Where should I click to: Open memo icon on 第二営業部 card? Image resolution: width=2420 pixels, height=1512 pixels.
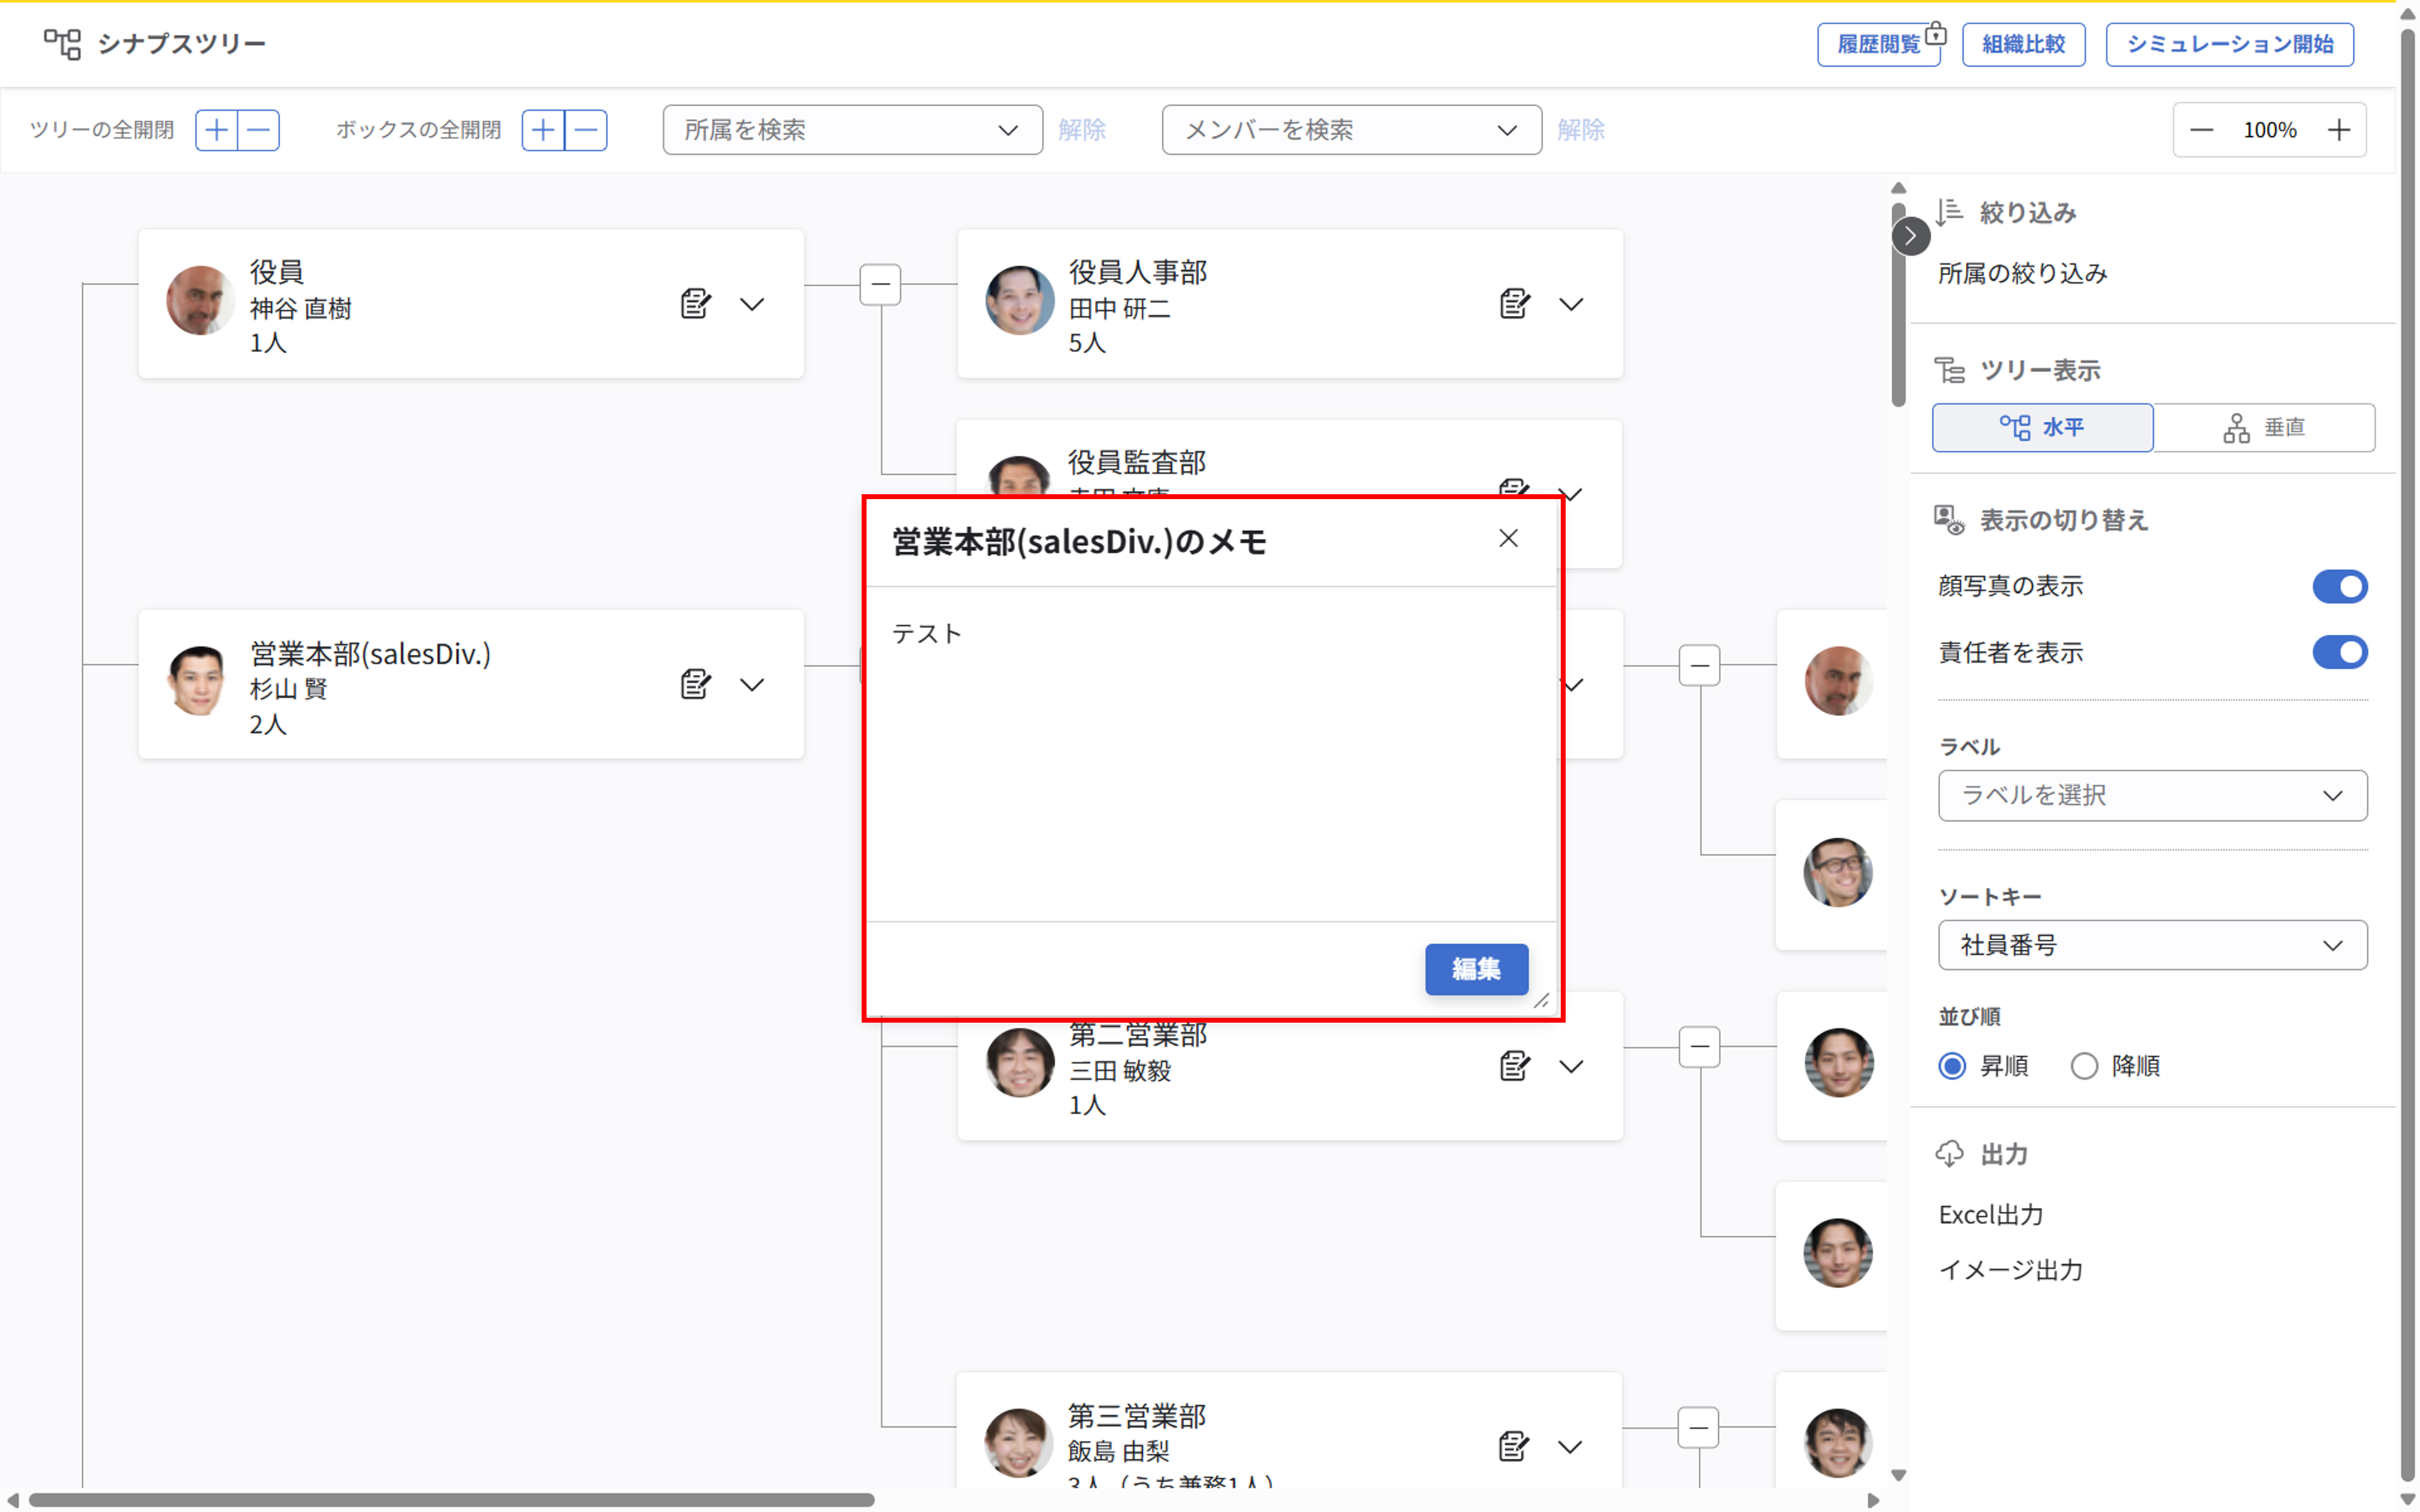coord(1514,1066)
